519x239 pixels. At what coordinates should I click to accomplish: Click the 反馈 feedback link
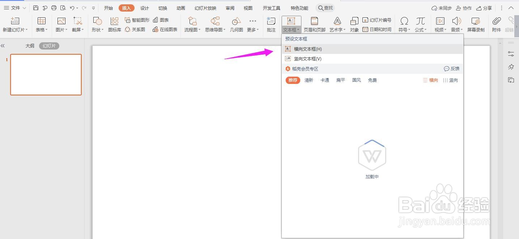(x=452, y=69)
